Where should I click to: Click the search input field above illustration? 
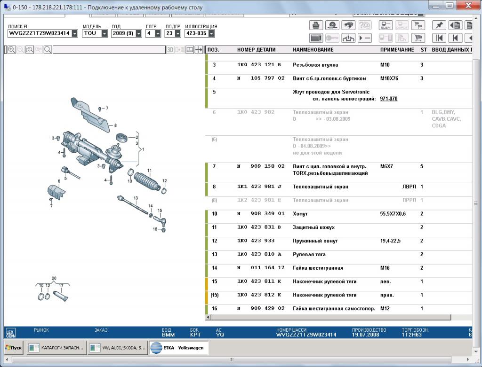(109, 50)
